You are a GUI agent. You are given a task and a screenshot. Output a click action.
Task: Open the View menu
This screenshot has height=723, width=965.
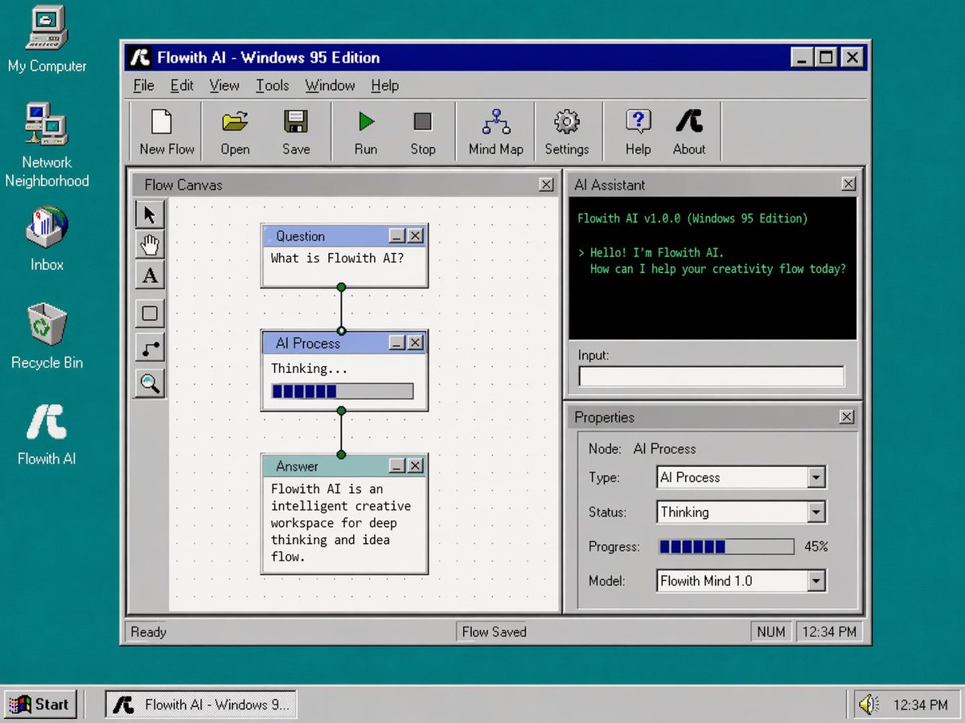click(224, 85)
